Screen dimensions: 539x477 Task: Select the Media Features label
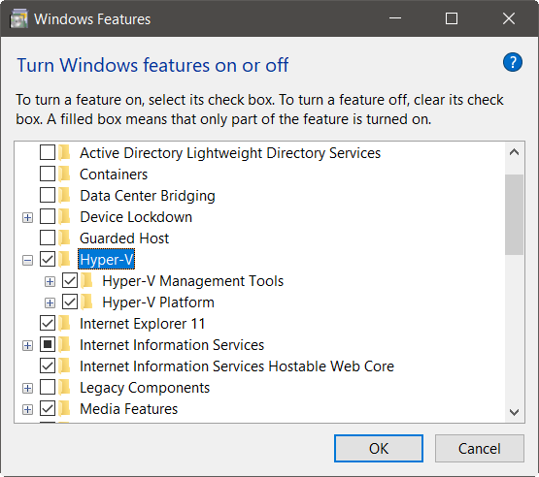pyautogui.click(x=128, y=409)
